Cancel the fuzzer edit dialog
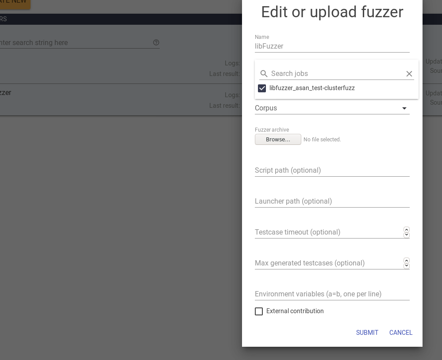Viewport: 442px width, 360px height. [x=400, y=333]
